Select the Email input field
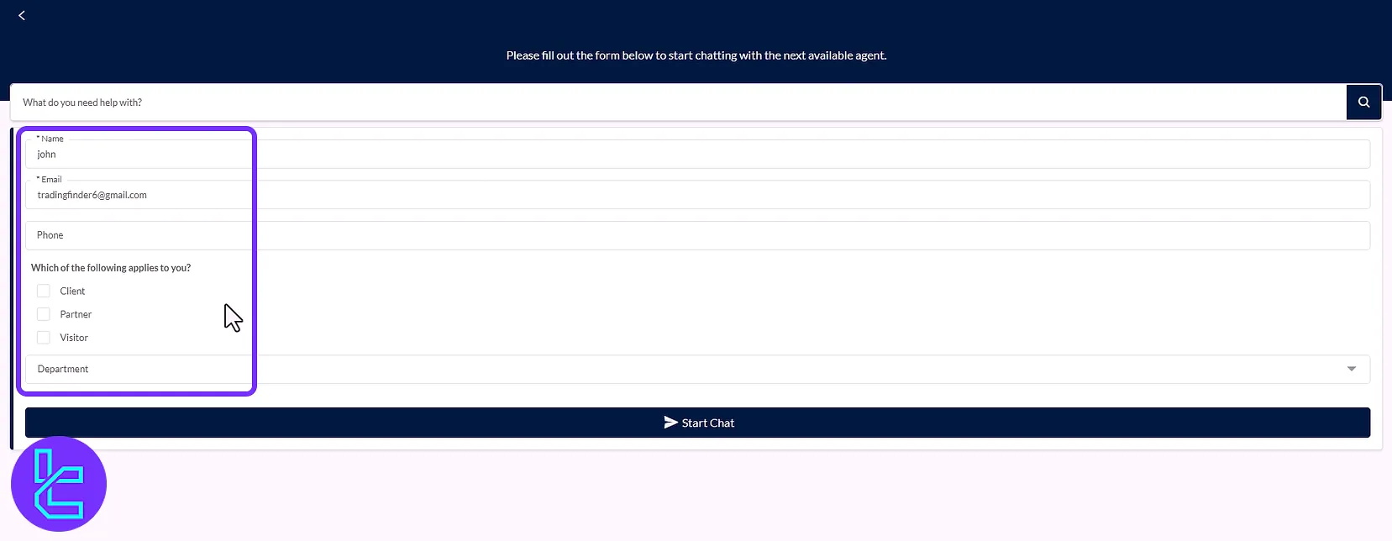This screenshot has height=541, width=1392. click(x=697, y=195)
